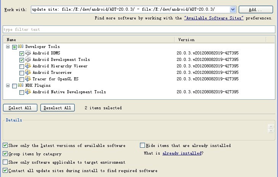This screenshot has width=278, height=177.
Task: Click the Android Hierarchy Viewer feature icon
Action: tap(28, 66)
